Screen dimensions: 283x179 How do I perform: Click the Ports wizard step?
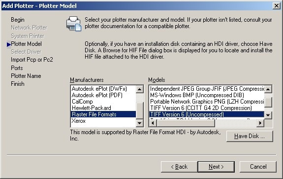[17, 68]
